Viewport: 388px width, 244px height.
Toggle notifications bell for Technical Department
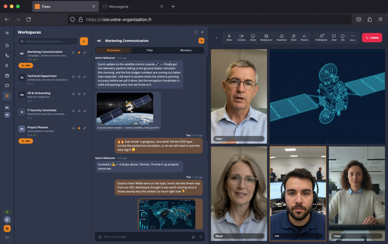click(74, 76)
